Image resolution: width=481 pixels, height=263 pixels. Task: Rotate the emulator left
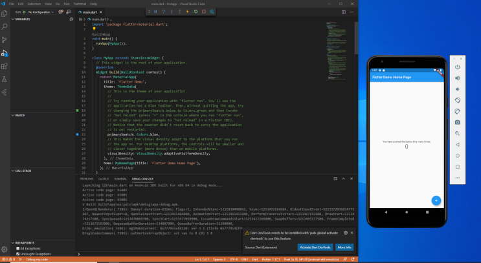click(x=458, y=100)
